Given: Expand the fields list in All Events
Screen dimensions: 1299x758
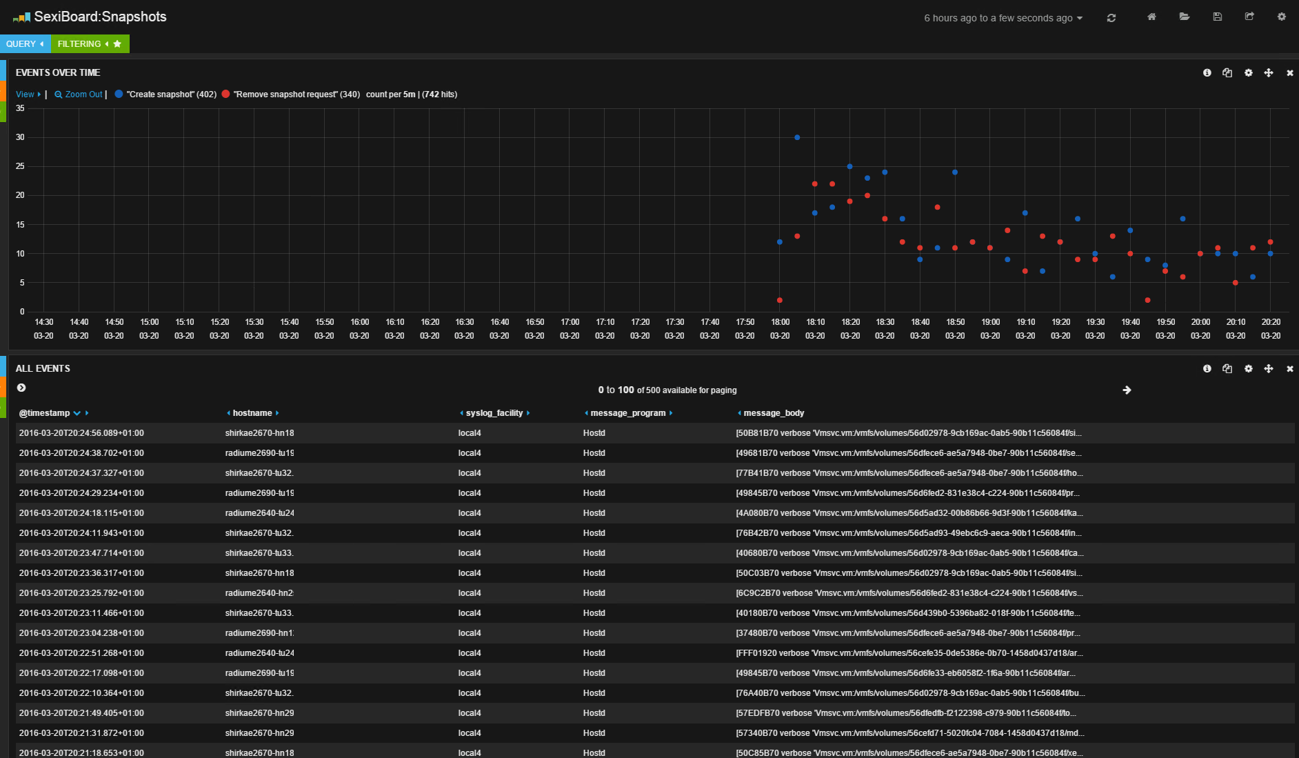Looking at the screenshot, I should point(21,388).
